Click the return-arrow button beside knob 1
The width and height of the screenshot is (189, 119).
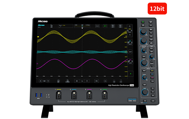[x=151, y=33]
